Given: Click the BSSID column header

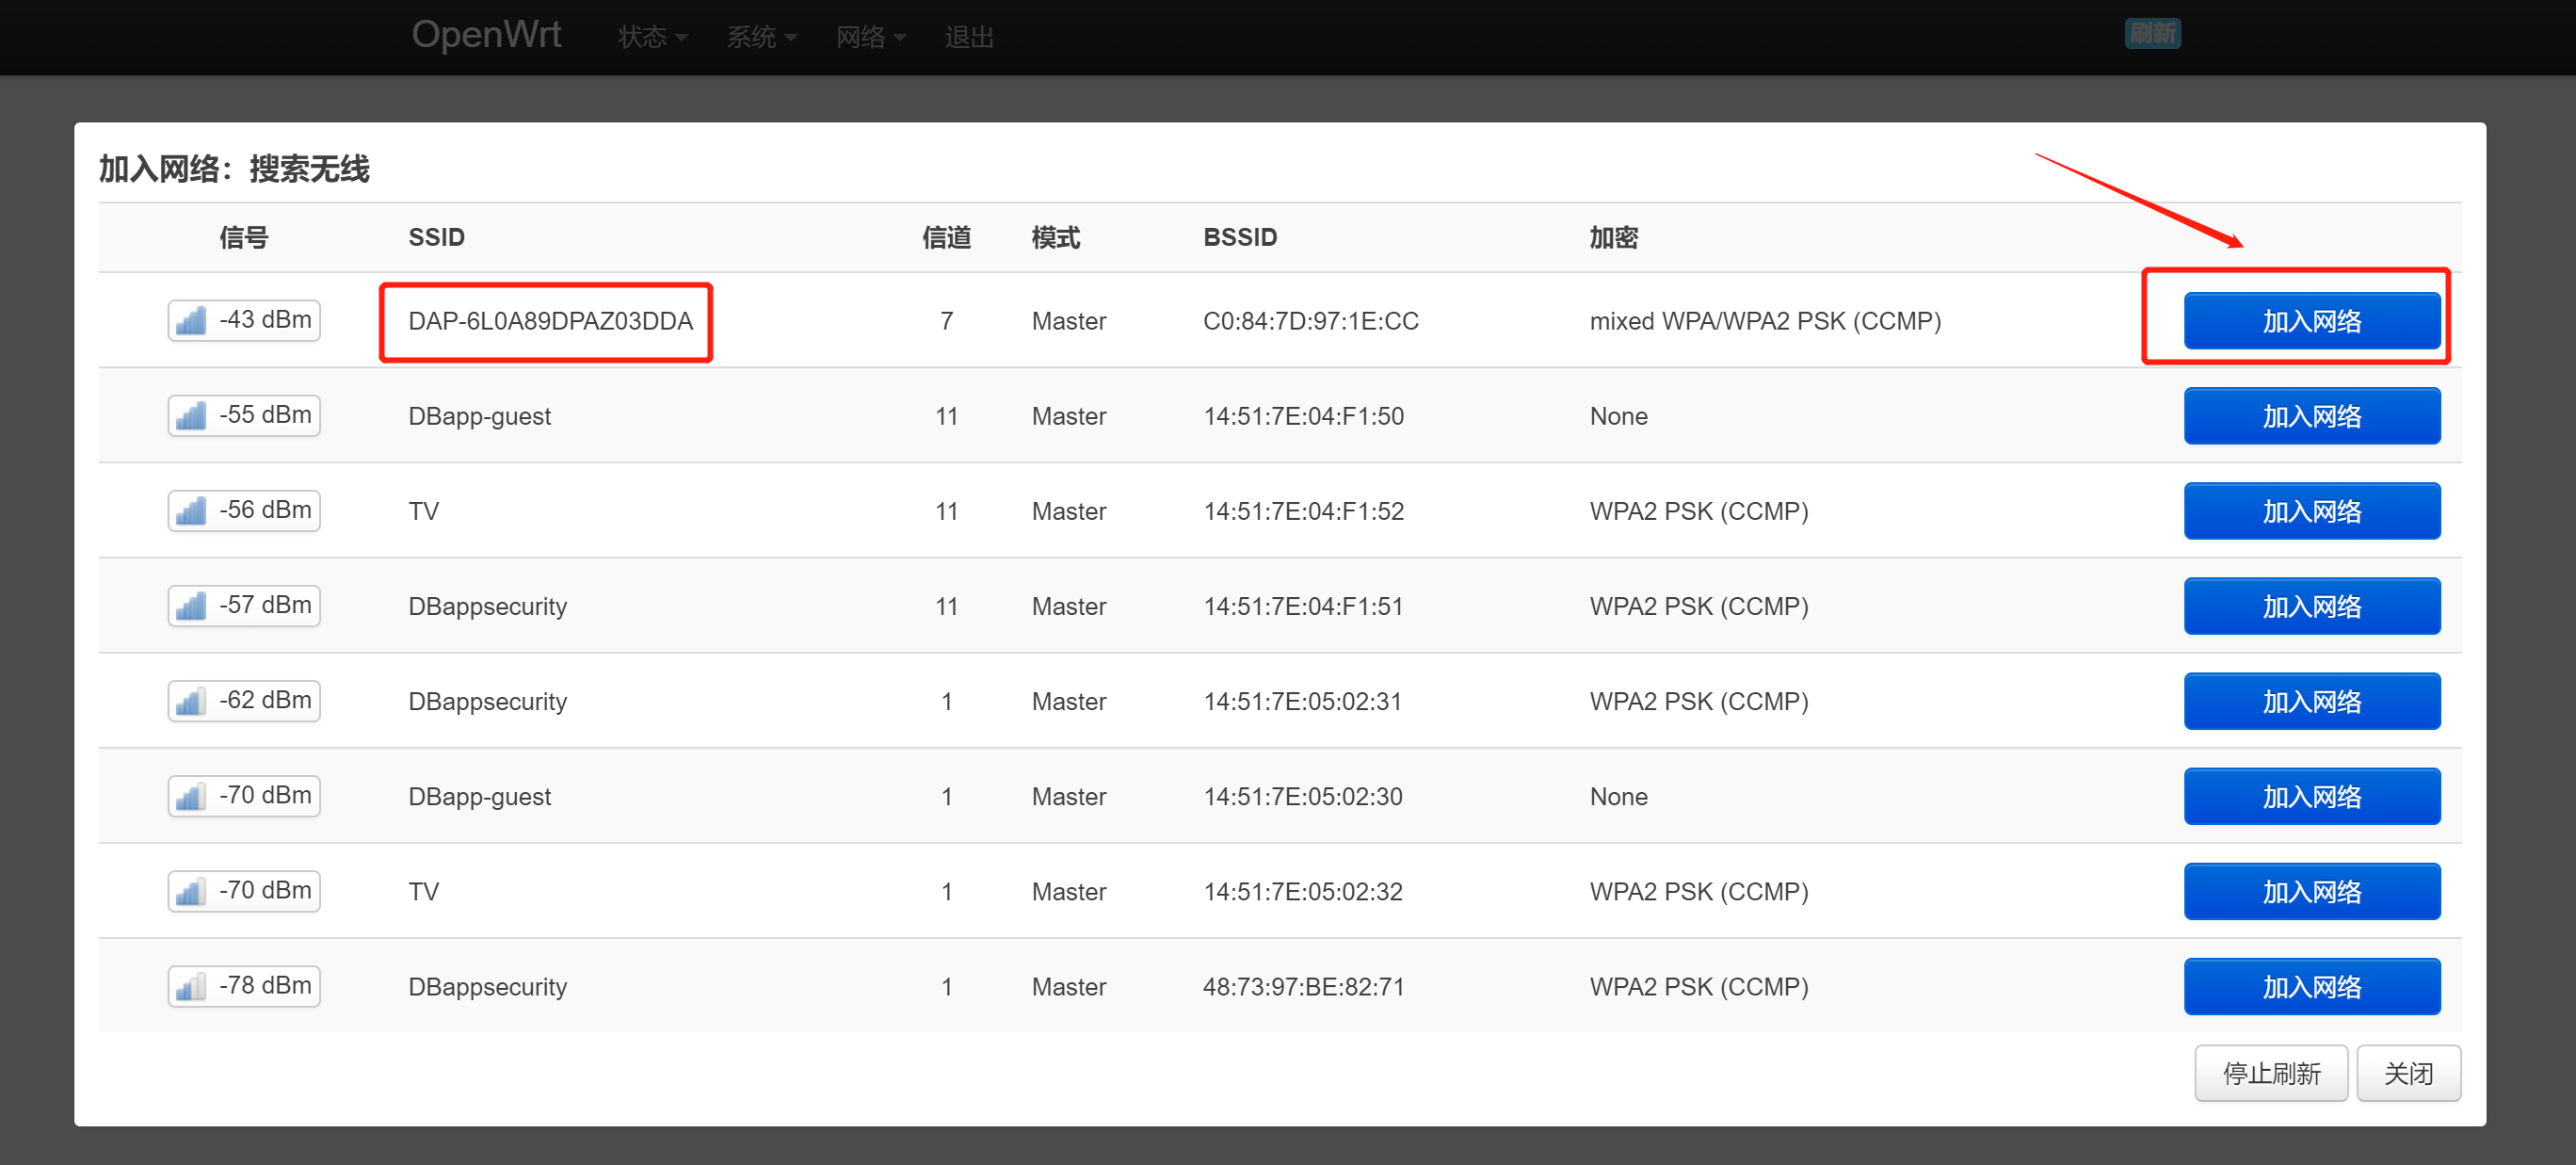Looking at the screenshot, I should click(x=1240, y=237).
